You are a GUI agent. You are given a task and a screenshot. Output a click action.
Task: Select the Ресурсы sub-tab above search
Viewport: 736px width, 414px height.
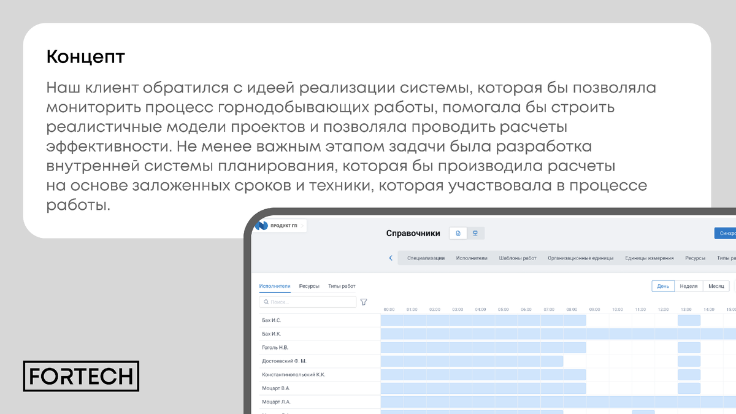309,286
